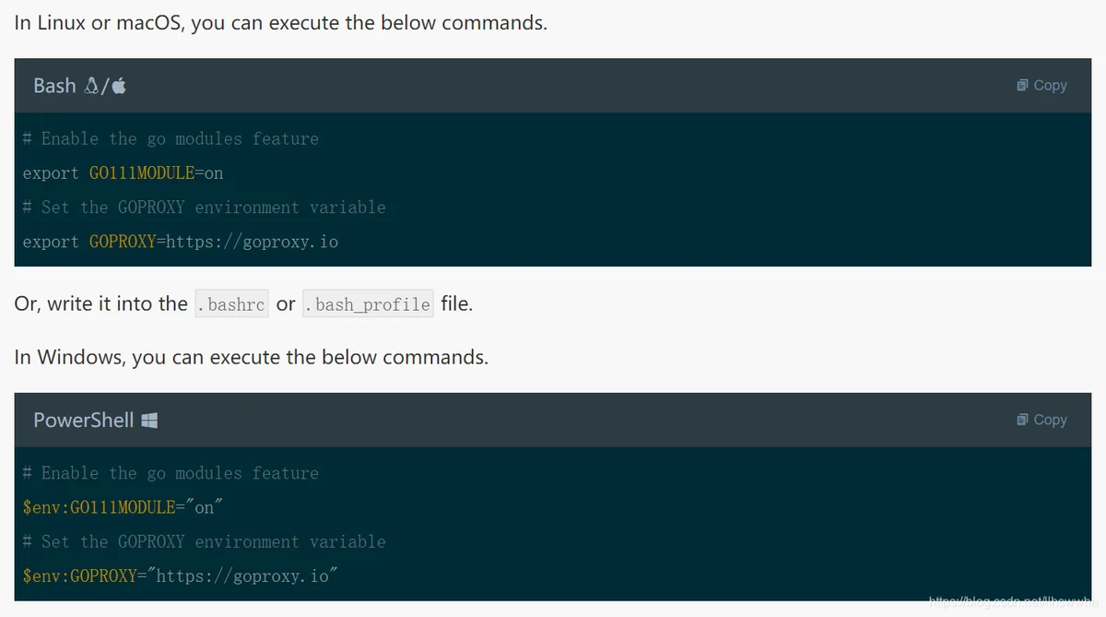Viewport: 1106px width, 617px height.
Task: Click the PowerShell code block title
Action: pos(84,421)
